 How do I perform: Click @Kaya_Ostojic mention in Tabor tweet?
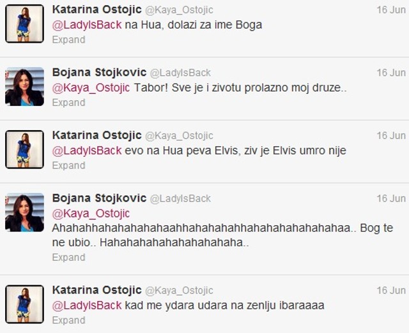coord(91,88)
